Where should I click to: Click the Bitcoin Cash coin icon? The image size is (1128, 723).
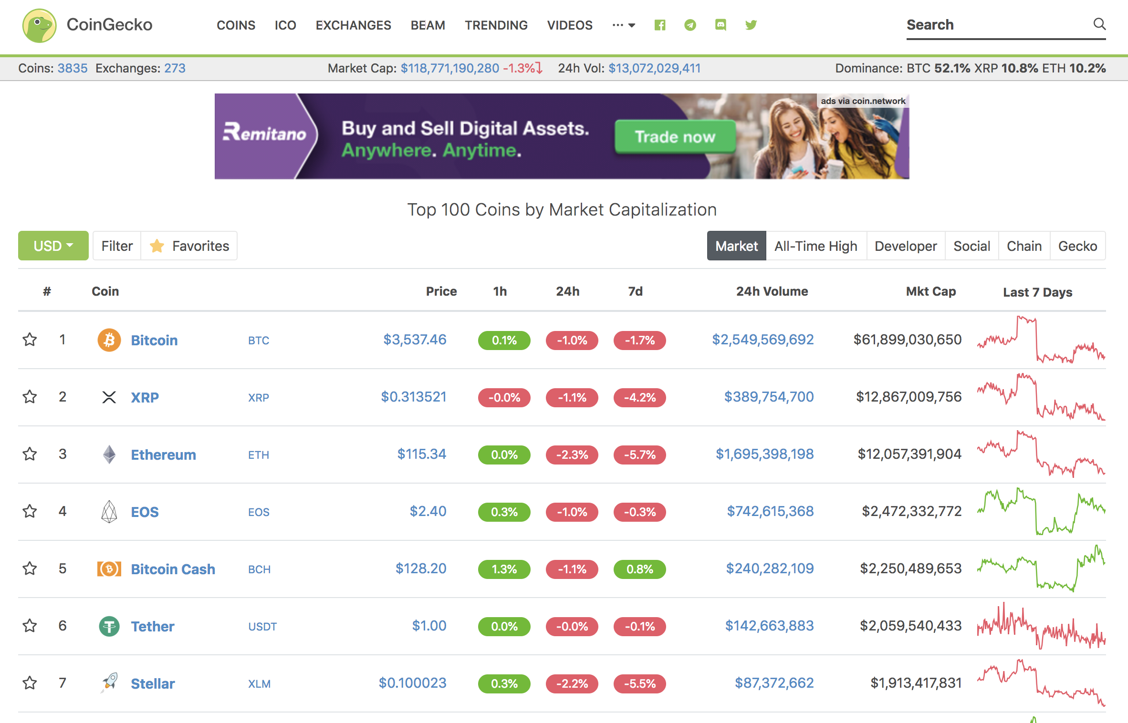109,569
